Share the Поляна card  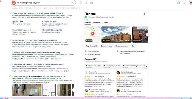pyautogui.click(x=145, y=14)
